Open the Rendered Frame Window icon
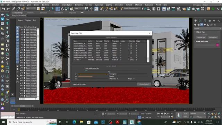 tap(189, 9)
